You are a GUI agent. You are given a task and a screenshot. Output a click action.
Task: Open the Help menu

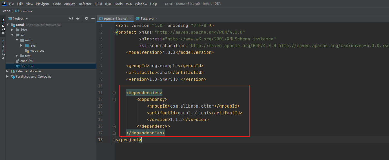click(x=154, y=4)
